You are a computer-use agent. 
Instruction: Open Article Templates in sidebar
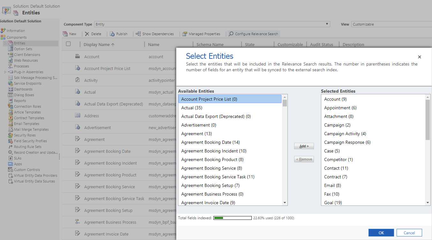(x=27, y=112)
